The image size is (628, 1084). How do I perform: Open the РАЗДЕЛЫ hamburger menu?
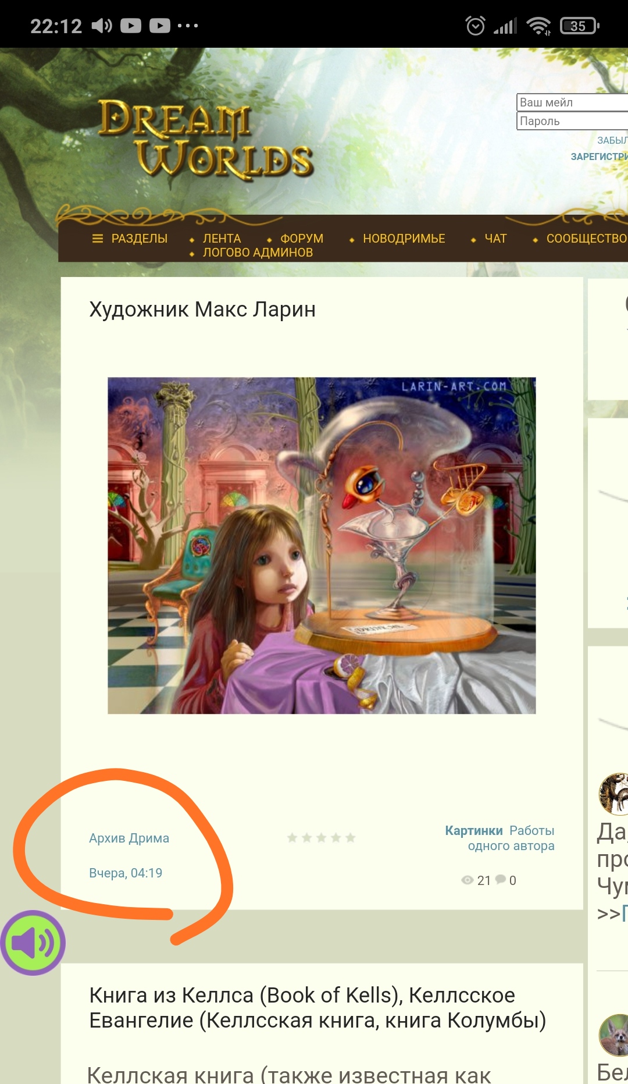130,239
